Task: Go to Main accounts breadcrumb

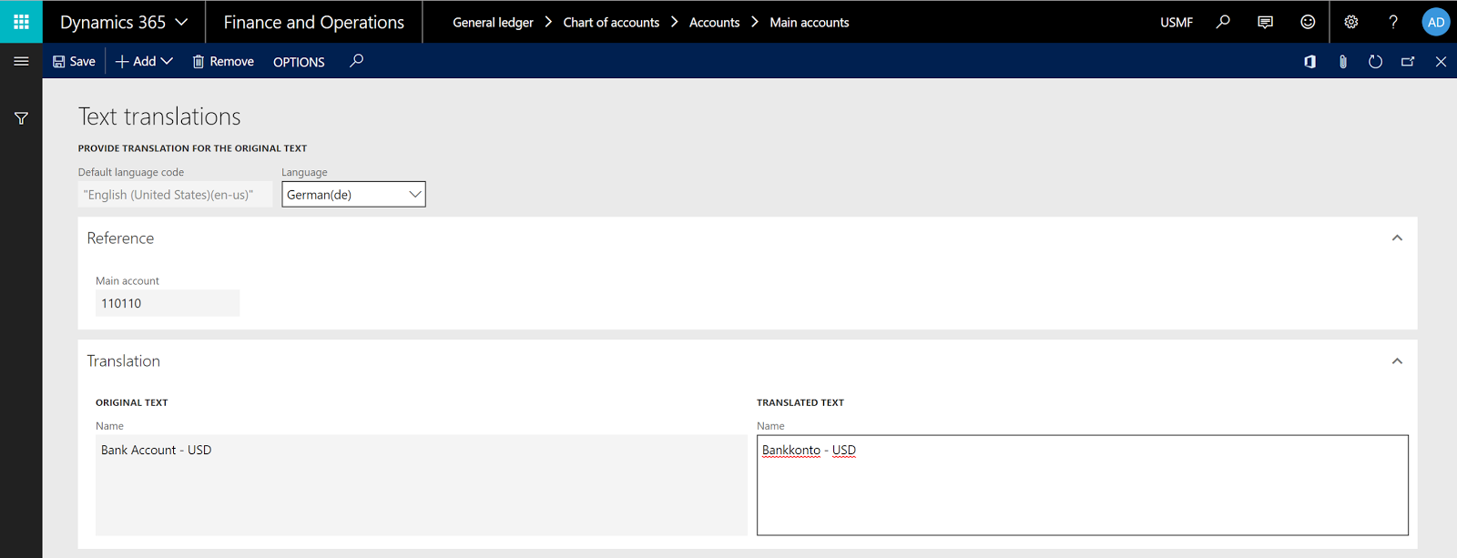Action: (x=810, y=23)
